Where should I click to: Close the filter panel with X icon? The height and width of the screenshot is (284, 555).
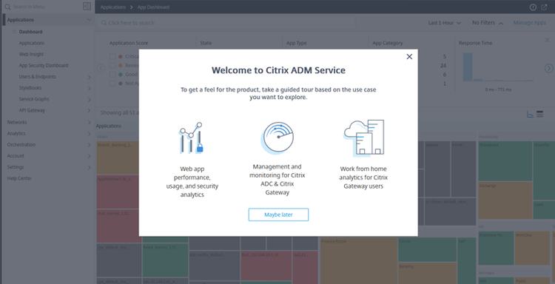click(x=547, y=41)
